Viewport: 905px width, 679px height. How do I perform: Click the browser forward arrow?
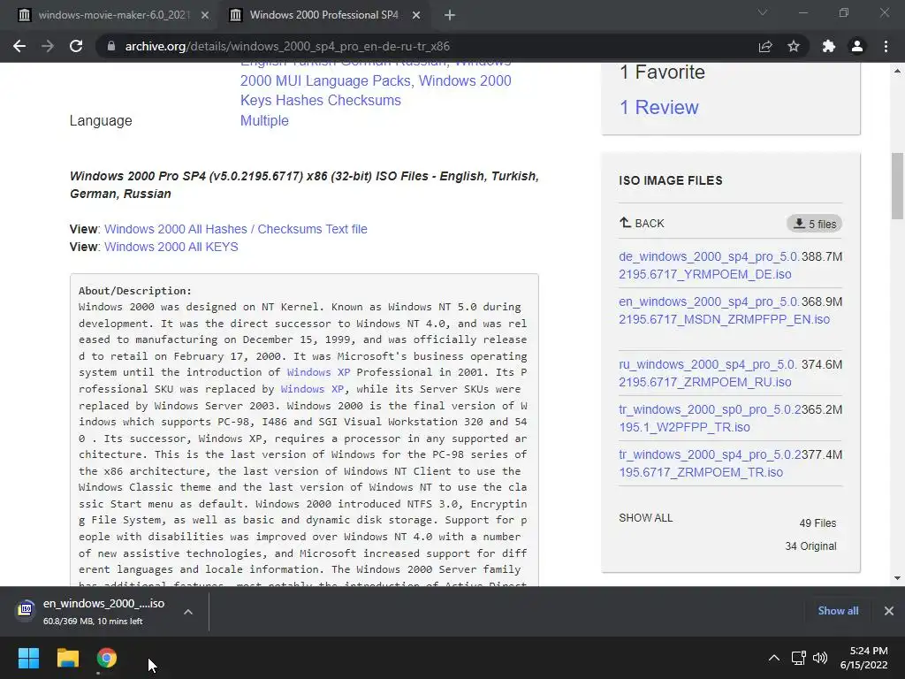point(48,46)
